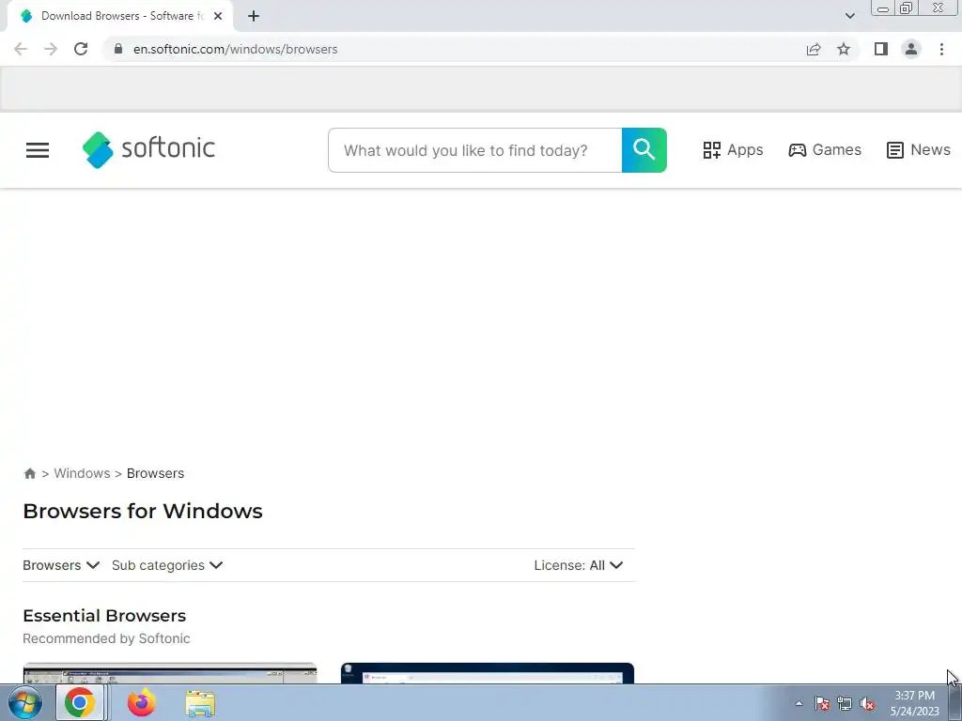Viewport: 962px width, 721px height.
Task: Open the License: All filter dropdown
Action: click(579, 565)
